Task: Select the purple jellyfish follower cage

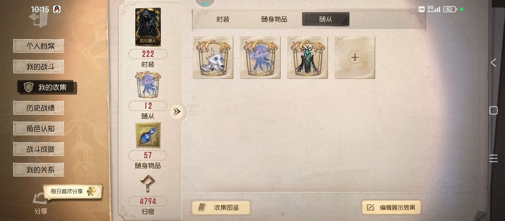Action: click(x=260, y=57)
